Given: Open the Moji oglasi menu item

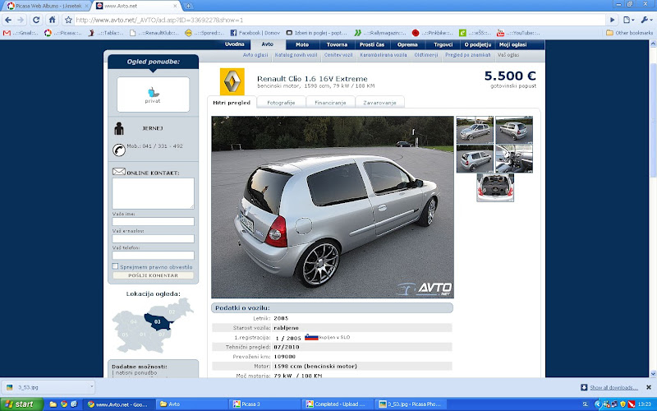Looking at the screenshot, I should pos(512,44).
